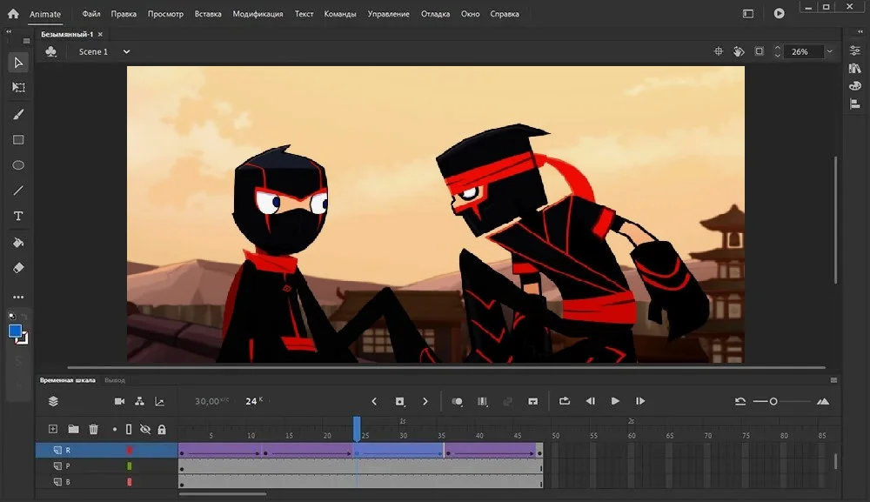This screenshot has height=502, width=870.
Task: Expand the tools panel double arrows
Action: coord(9,32)
